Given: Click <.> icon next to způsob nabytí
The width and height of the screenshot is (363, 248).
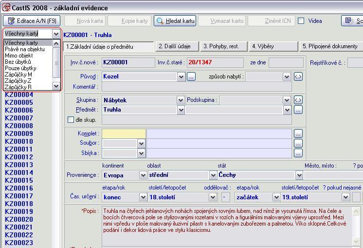Looking at the screenshot, I should (x=298, y=76).
